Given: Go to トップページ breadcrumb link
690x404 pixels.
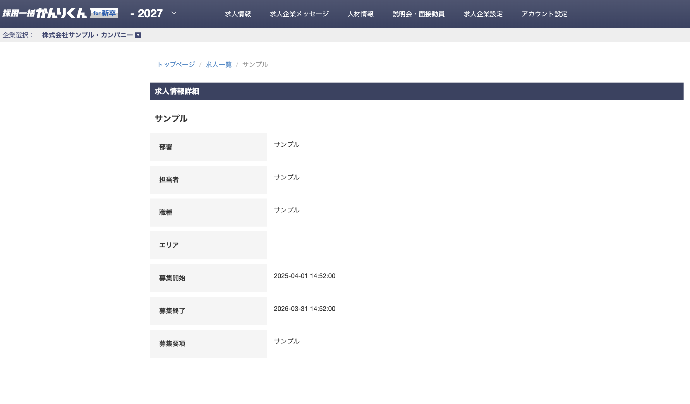Looking at the screenshot, I should click(176, 64).
